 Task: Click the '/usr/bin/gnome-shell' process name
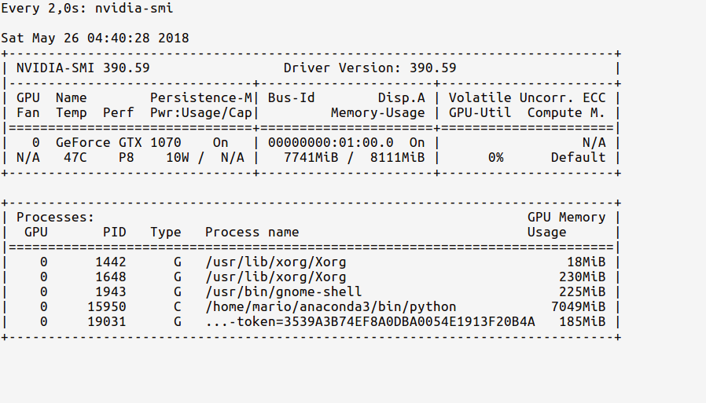coord(284,292)
